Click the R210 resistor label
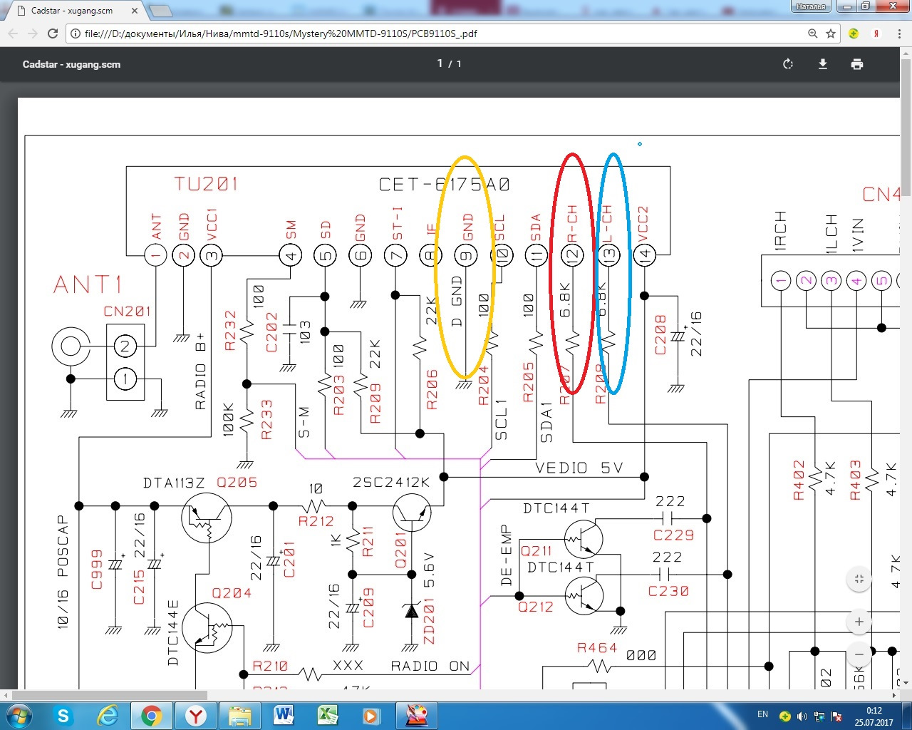This screenshot has width=912, height=730. [271, 666]
